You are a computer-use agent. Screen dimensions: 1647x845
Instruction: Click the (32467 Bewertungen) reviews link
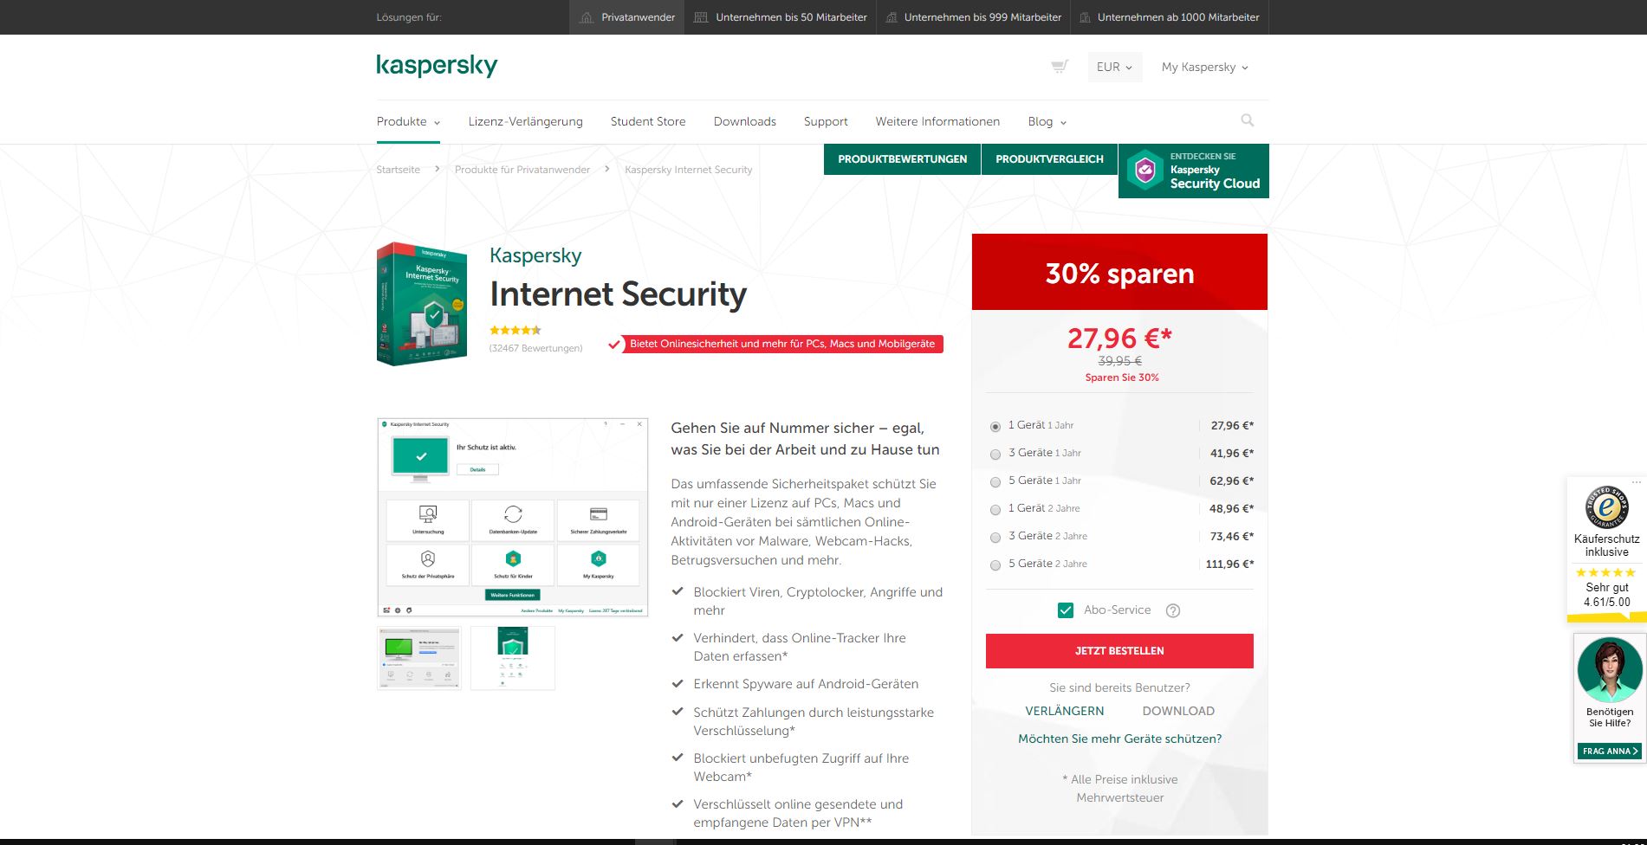pyautogui.click(x=535, y=348)
